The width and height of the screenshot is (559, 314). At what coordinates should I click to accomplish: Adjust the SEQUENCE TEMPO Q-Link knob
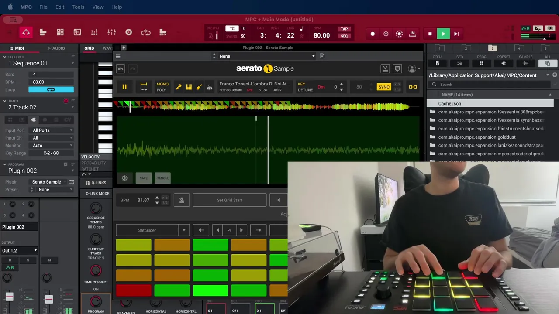pos(96,208)
